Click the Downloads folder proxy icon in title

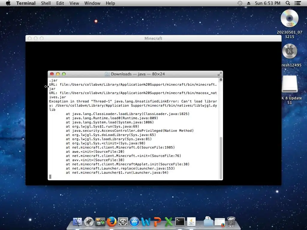(x=107, y=74)
